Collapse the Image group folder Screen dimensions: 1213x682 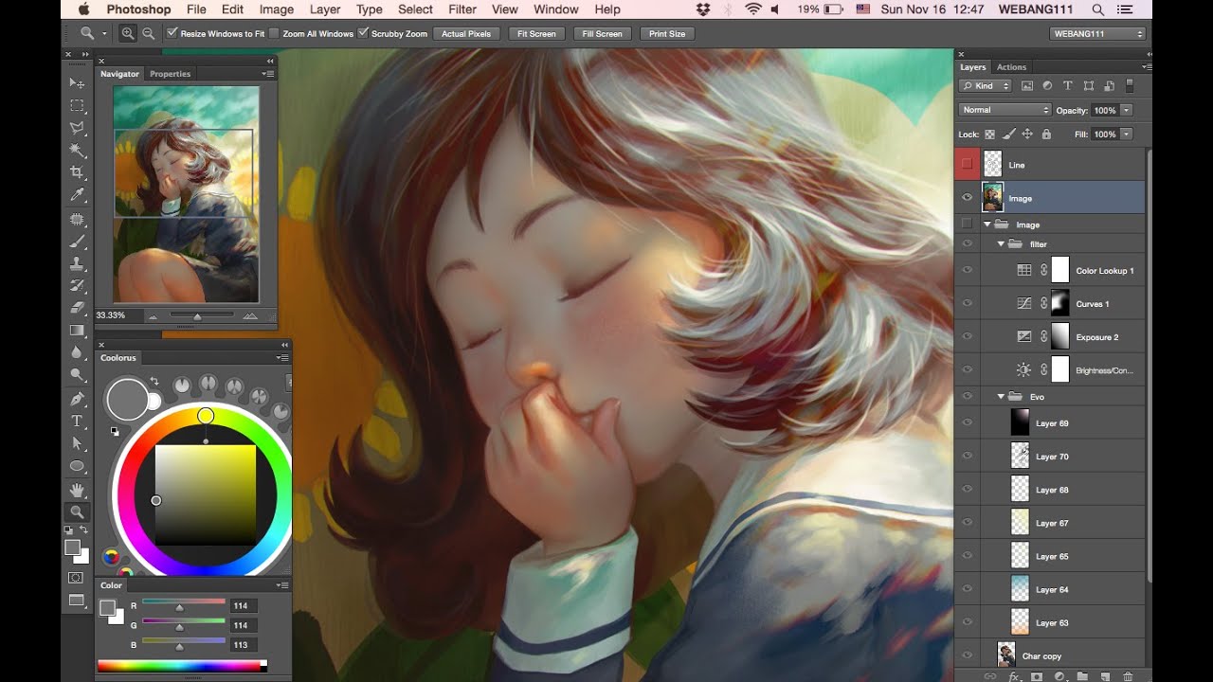coord(987,224)
